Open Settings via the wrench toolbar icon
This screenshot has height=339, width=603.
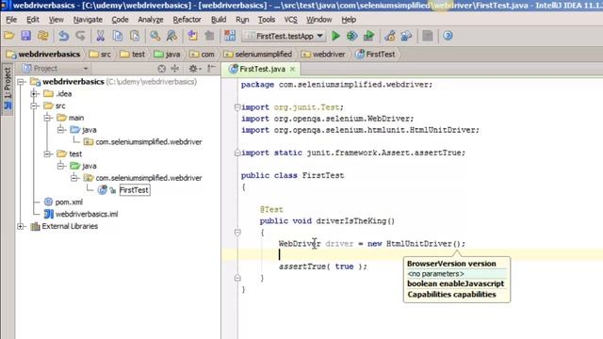coord(390,36)
